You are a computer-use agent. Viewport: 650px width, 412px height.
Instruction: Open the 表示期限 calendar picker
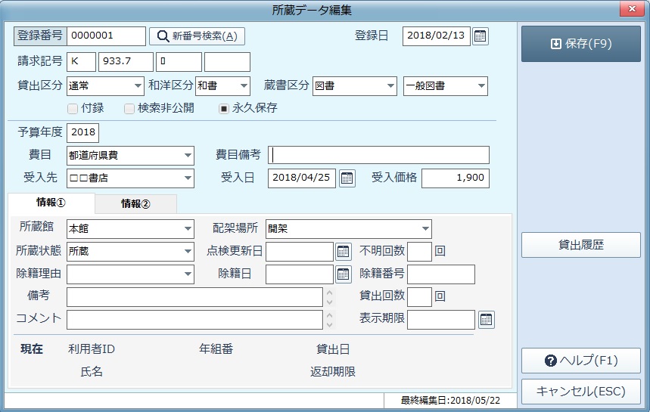pyautogui.click(x=487, y=319)
